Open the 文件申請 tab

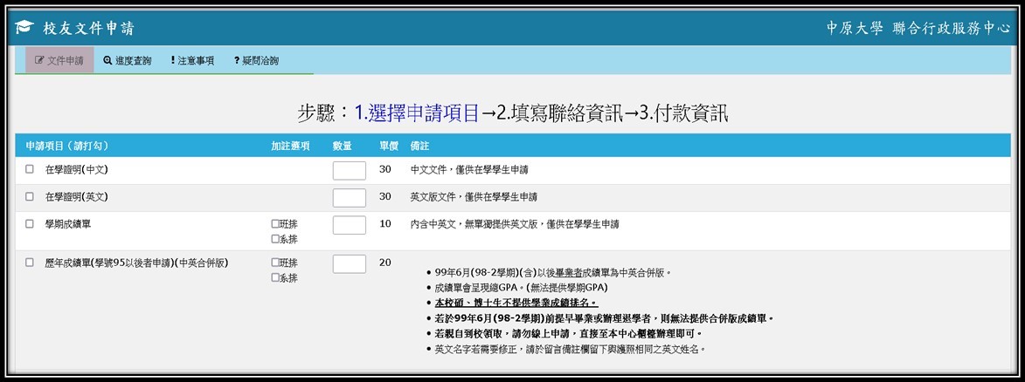pos(59,60)
